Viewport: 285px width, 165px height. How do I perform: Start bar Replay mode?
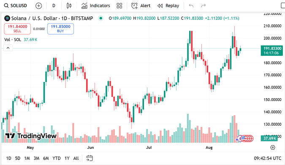coord(168,5)
